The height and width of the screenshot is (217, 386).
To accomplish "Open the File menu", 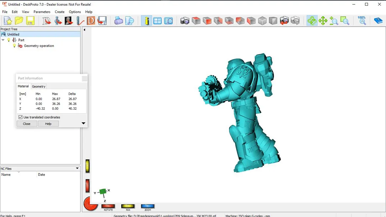I will click(5, 12).
